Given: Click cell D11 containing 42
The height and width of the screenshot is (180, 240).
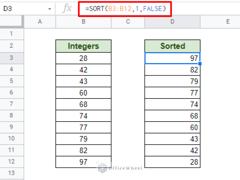Looking at the screenshot, I should (172, 150).
